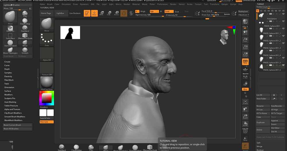The width and height of the screenshot is (287, 151).
Task: Set canvas to Actual size
Action: [x=245, y=47]
